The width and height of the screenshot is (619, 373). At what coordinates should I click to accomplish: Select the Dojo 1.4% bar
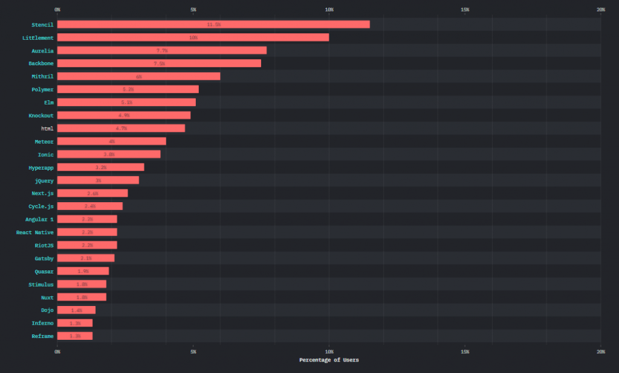pyautogui.click(x=76, y=310)
